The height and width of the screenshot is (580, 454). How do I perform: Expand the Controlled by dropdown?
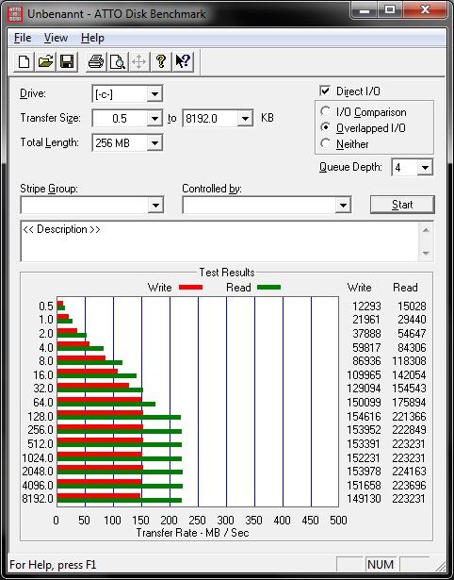click(x=343, y=205)
